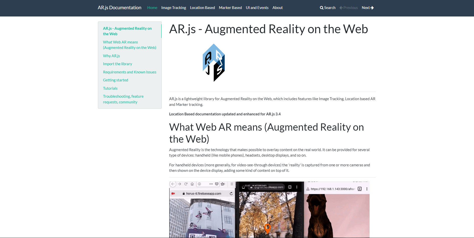Image resolution: width=474 pixels, height=238 pixels.
Task: Click reload icon in demo browser screenshot
Action: 186,184
